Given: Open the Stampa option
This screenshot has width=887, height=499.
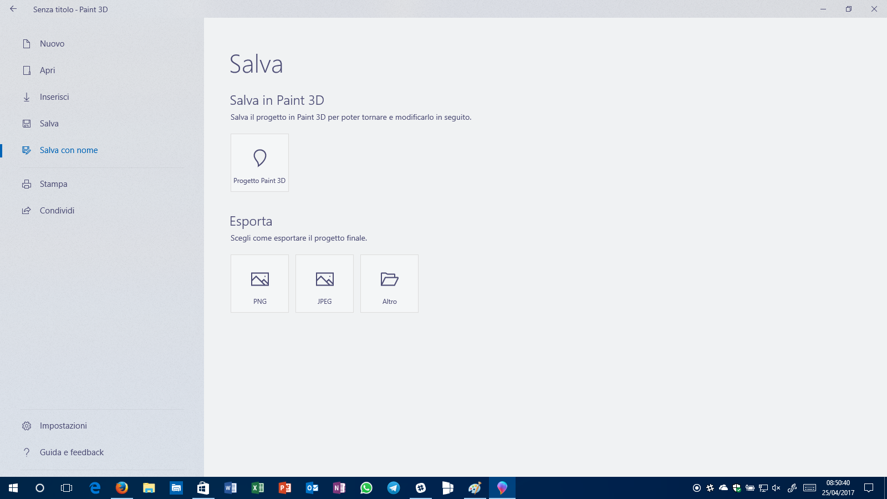Looking at the screenshot, I should click(102, 184).
